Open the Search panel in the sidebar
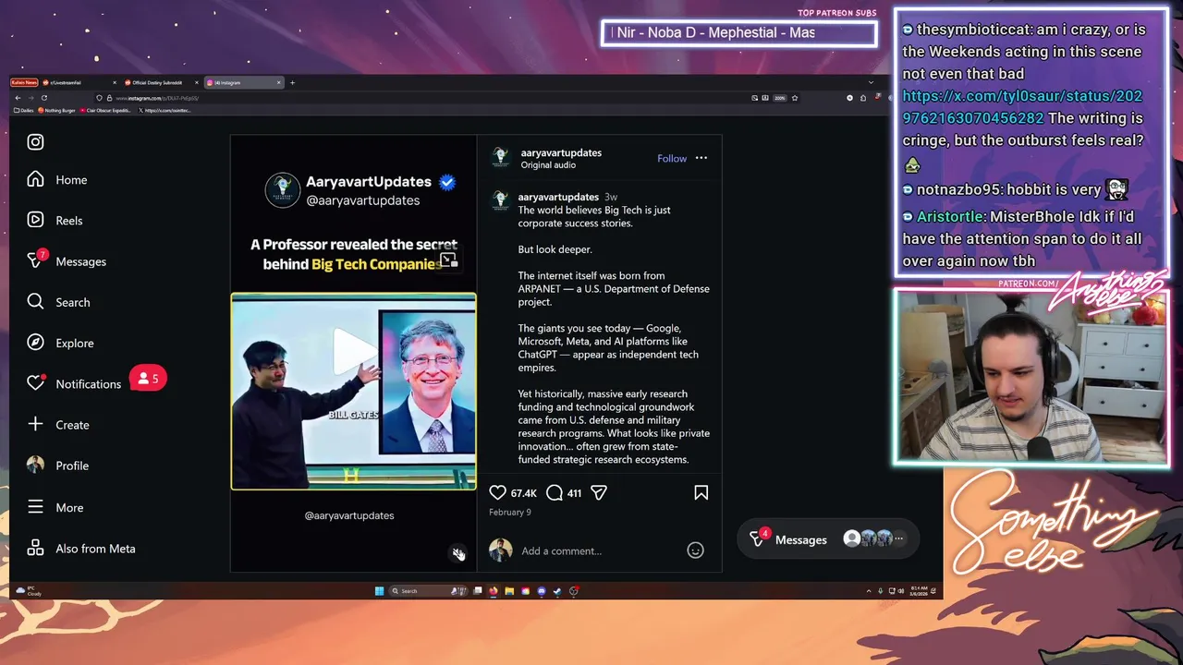The image size is (1183, 665). [x=58, y=302]
